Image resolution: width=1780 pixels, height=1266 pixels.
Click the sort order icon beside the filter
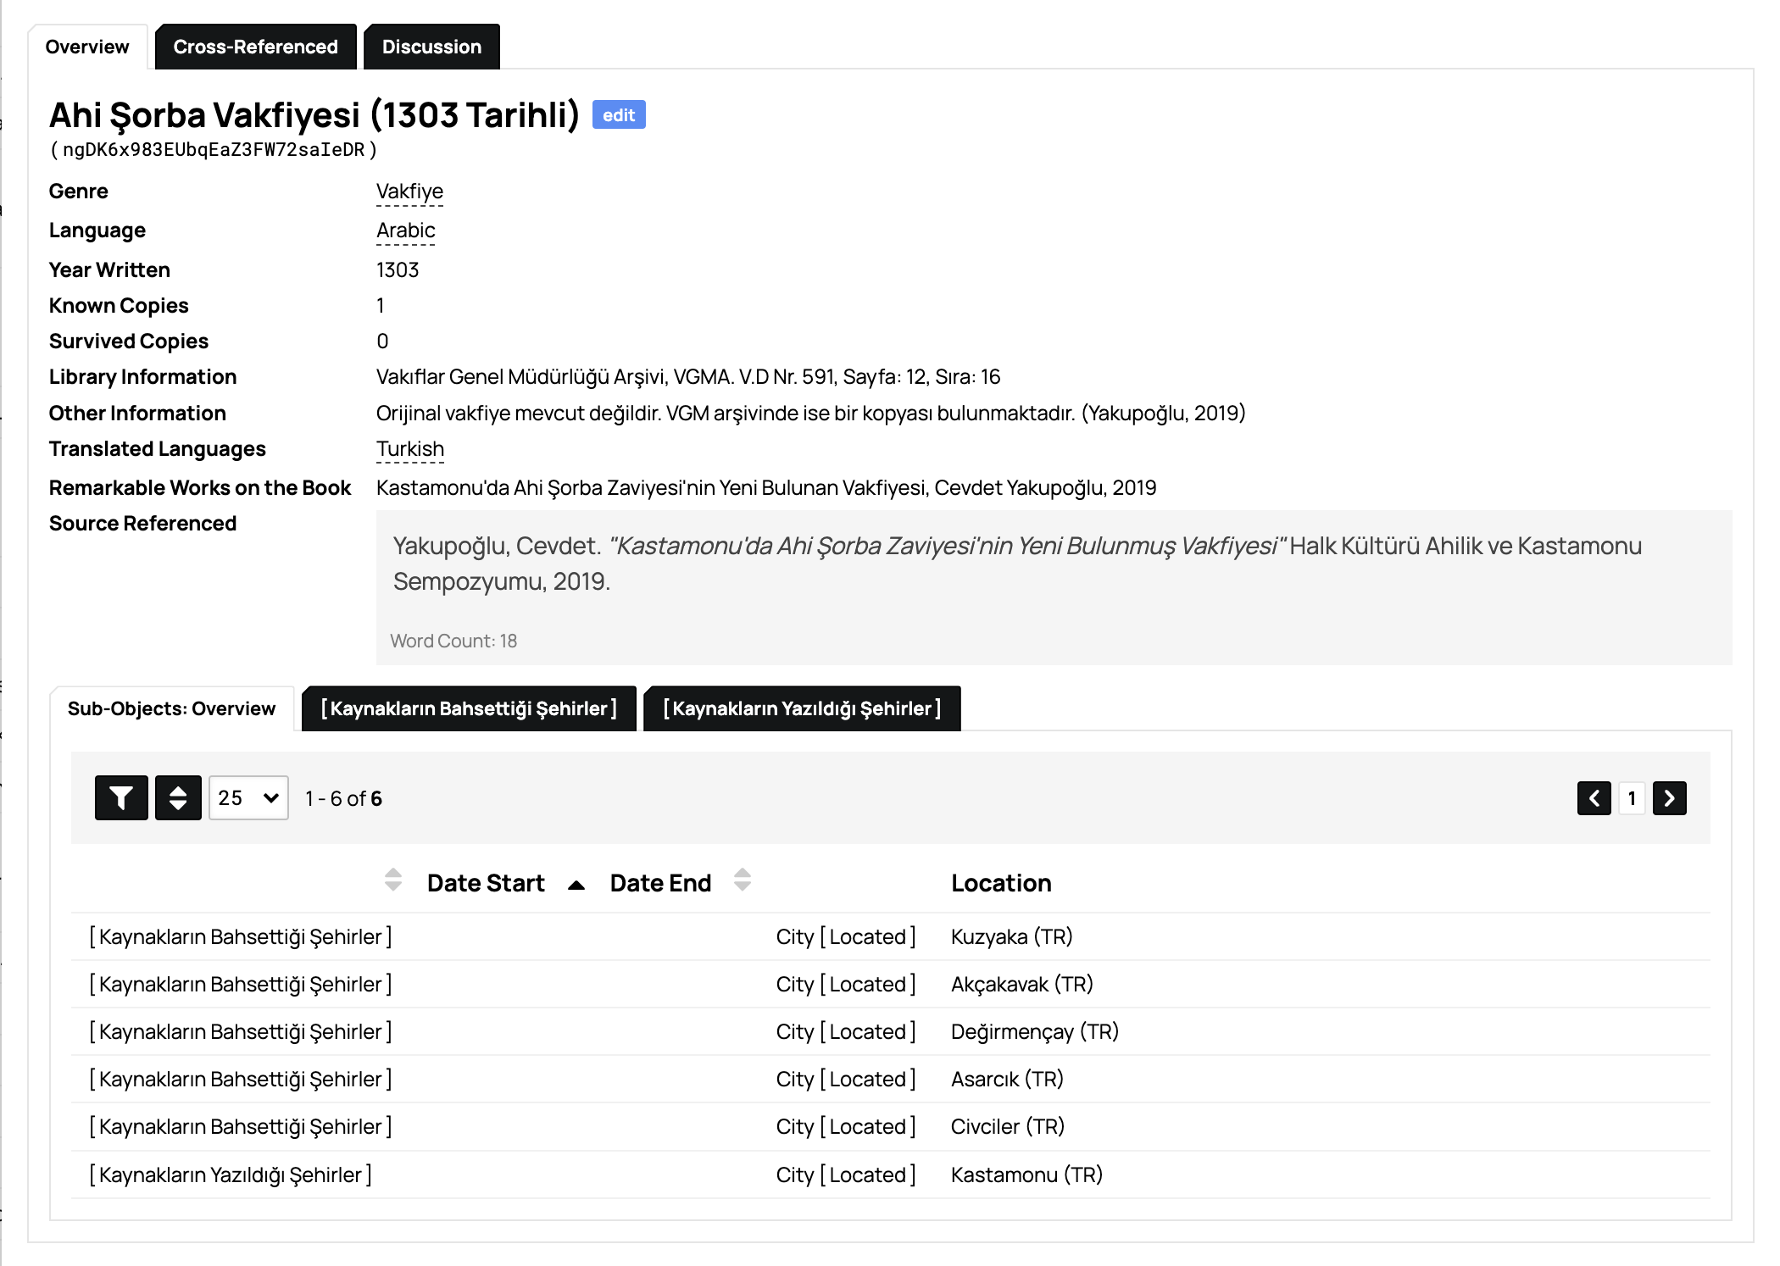click(x=178, y=797)
